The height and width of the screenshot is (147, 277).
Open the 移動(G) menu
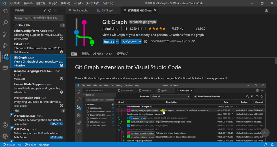click(x=65, y=3)
